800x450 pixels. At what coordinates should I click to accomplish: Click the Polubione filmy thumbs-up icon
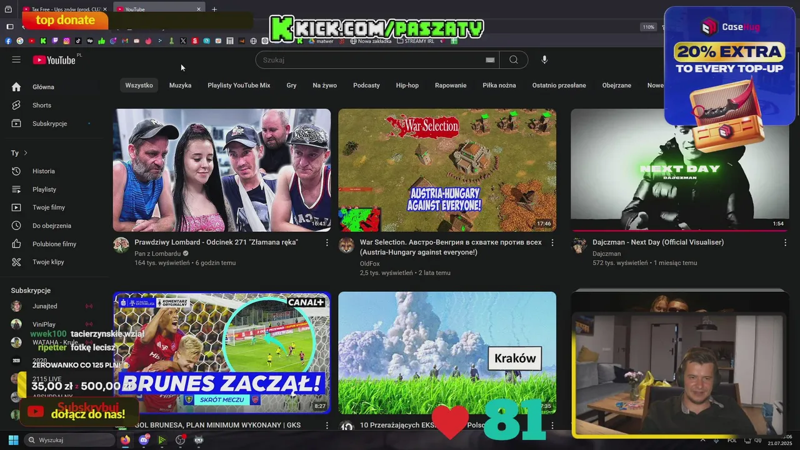click(x=17, y=244)
